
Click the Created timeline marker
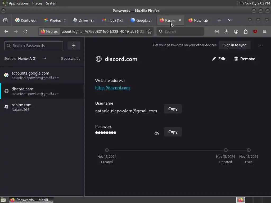click(x=107, y=150)
